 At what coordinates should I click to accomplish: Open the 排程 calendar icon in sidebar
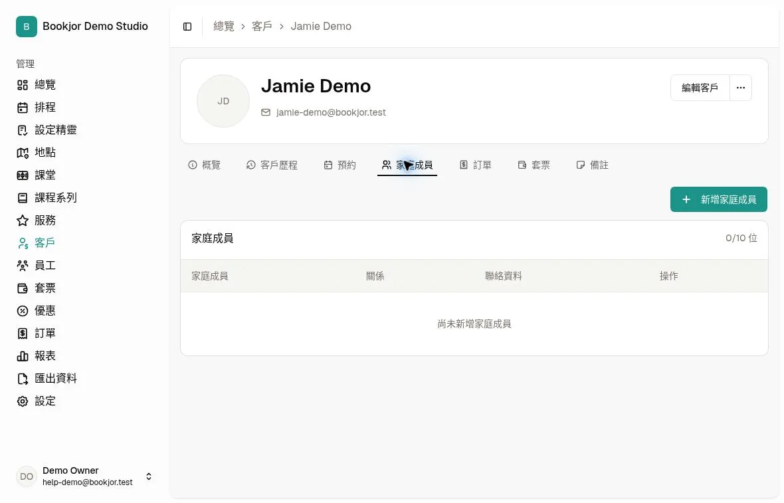point(23,108)
